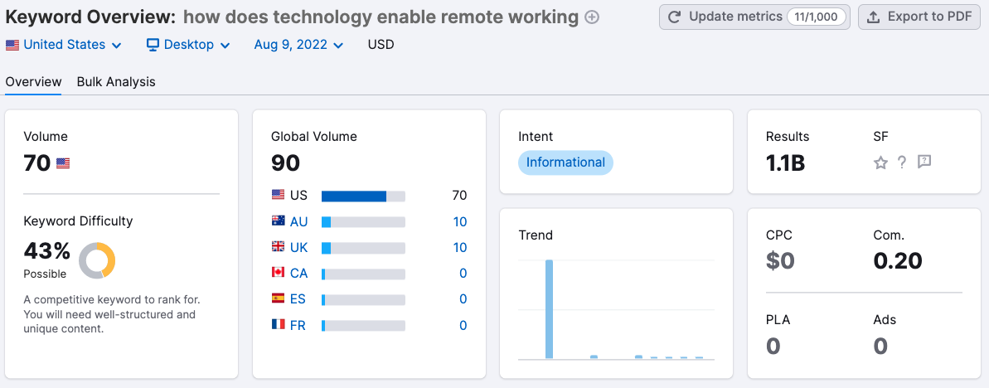The width and height of the screenshot is (989, 388).
Task: Switch to the Bulk Analysis tab
Action: point(116,82)
